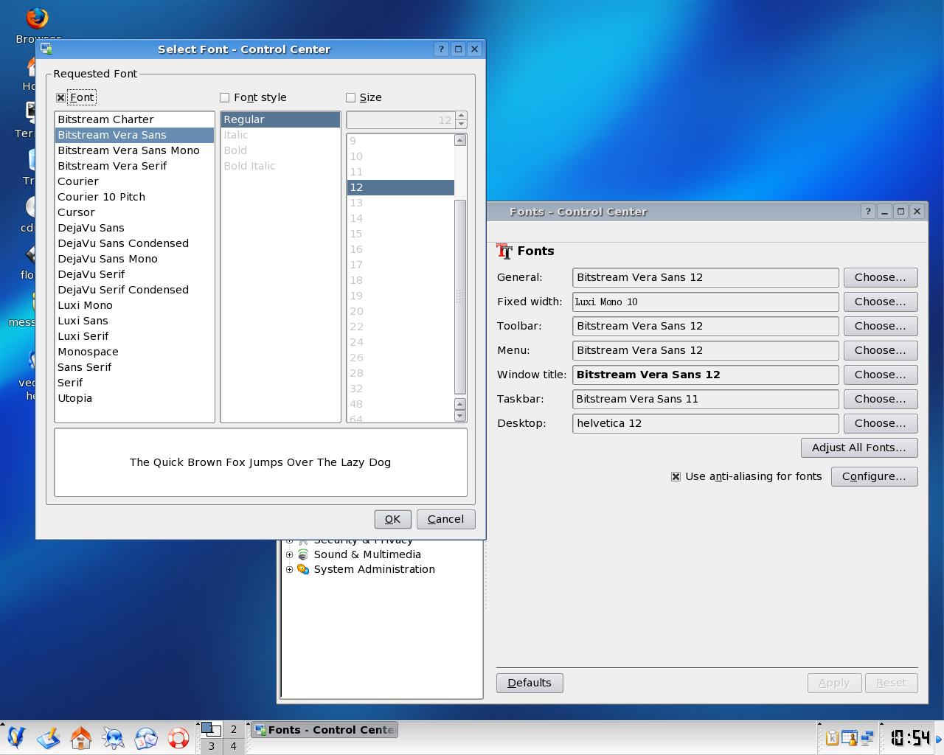Click the taskbar digital clock
The width and height of the screenshot is (944, 755).
pos(910,737)
